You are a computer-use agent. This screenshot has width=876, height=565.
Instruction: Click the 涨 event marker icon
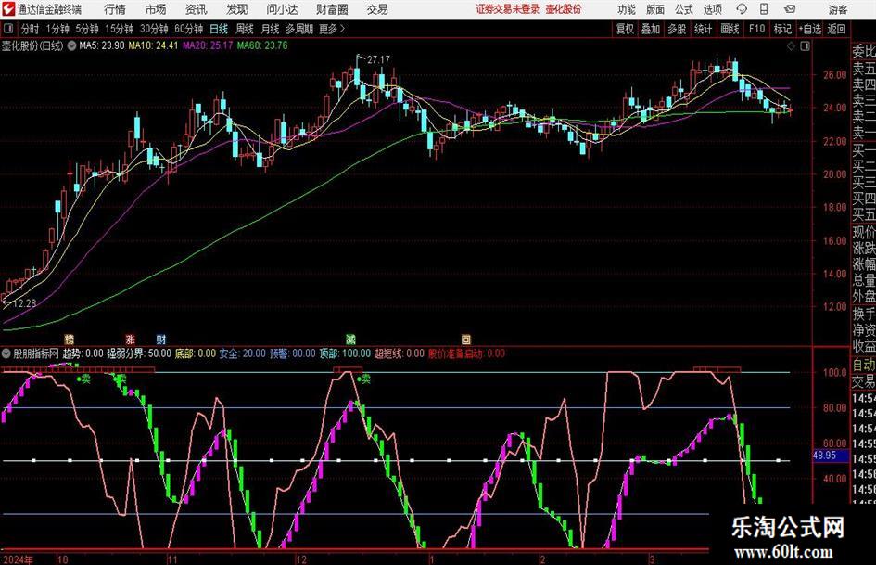pos(130,339)
